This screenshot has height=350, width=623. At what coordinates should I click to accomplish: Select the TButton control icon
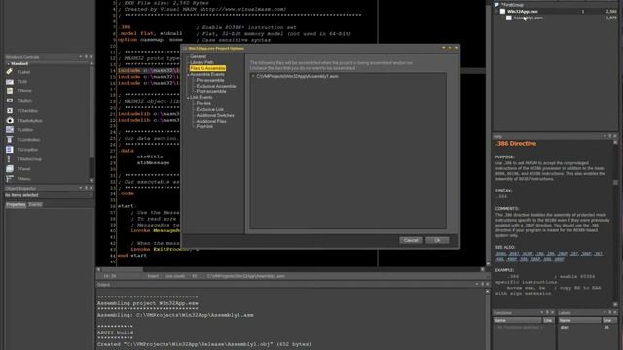point(10,101)
